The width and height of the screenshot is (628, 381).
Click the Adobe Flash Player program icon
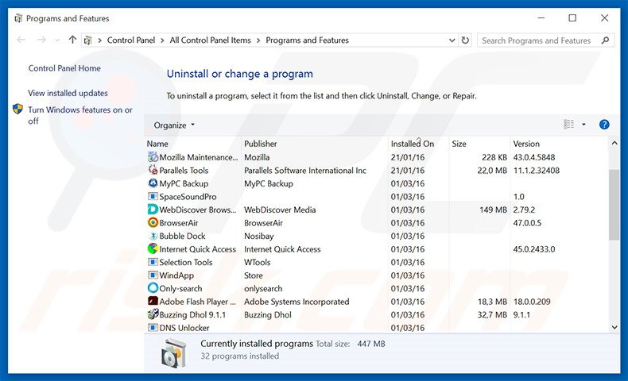(153, 302)
